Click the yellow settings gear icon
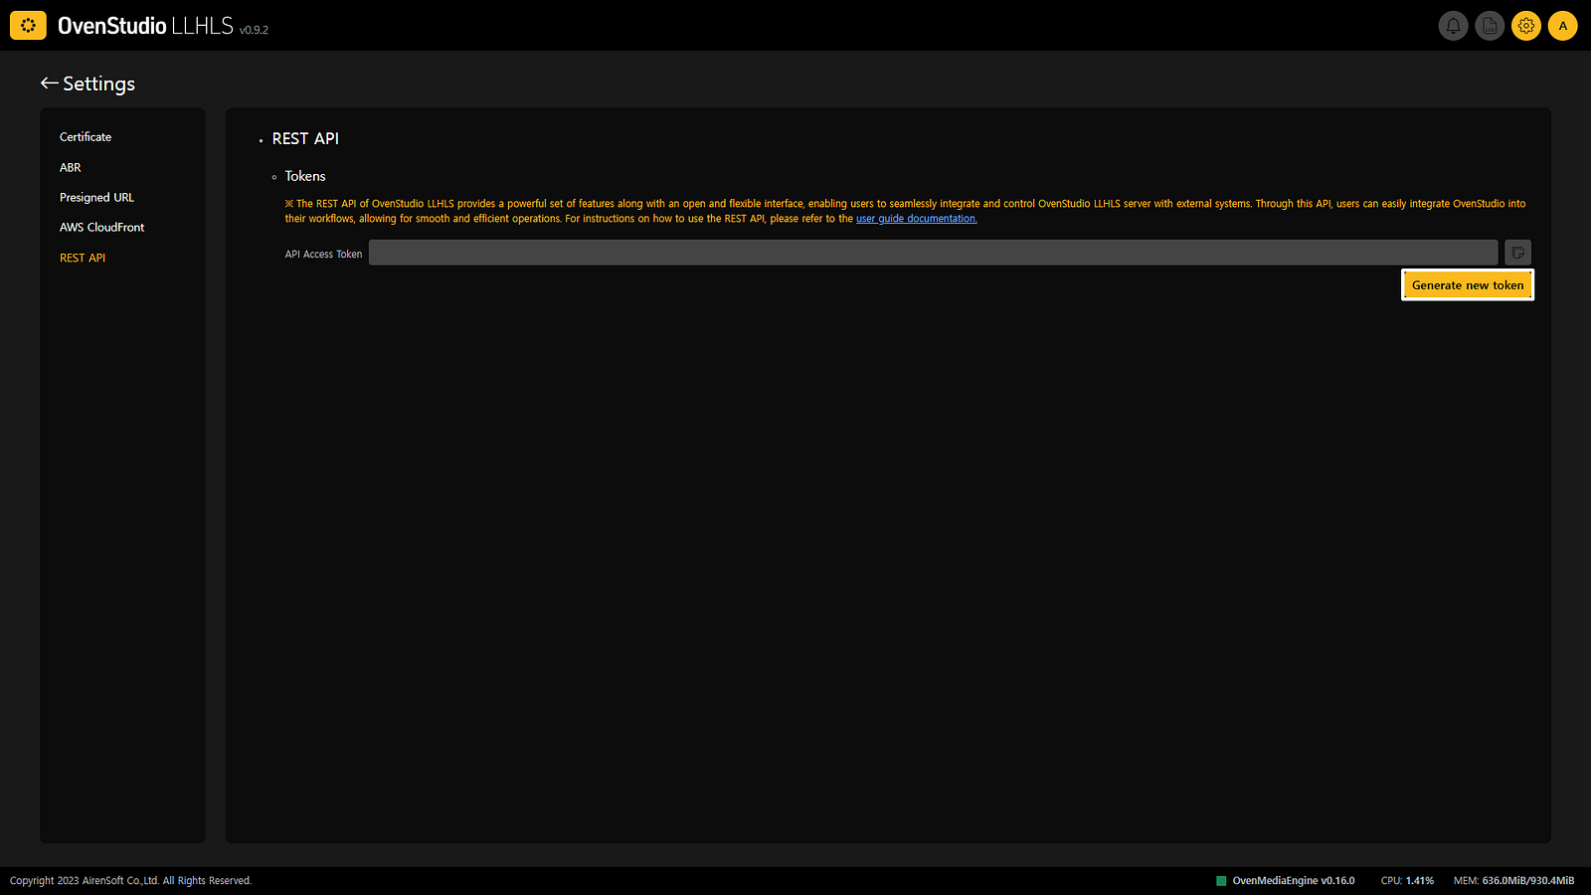The width and height of the screenshot is (1591, 895). [1526, 26]
